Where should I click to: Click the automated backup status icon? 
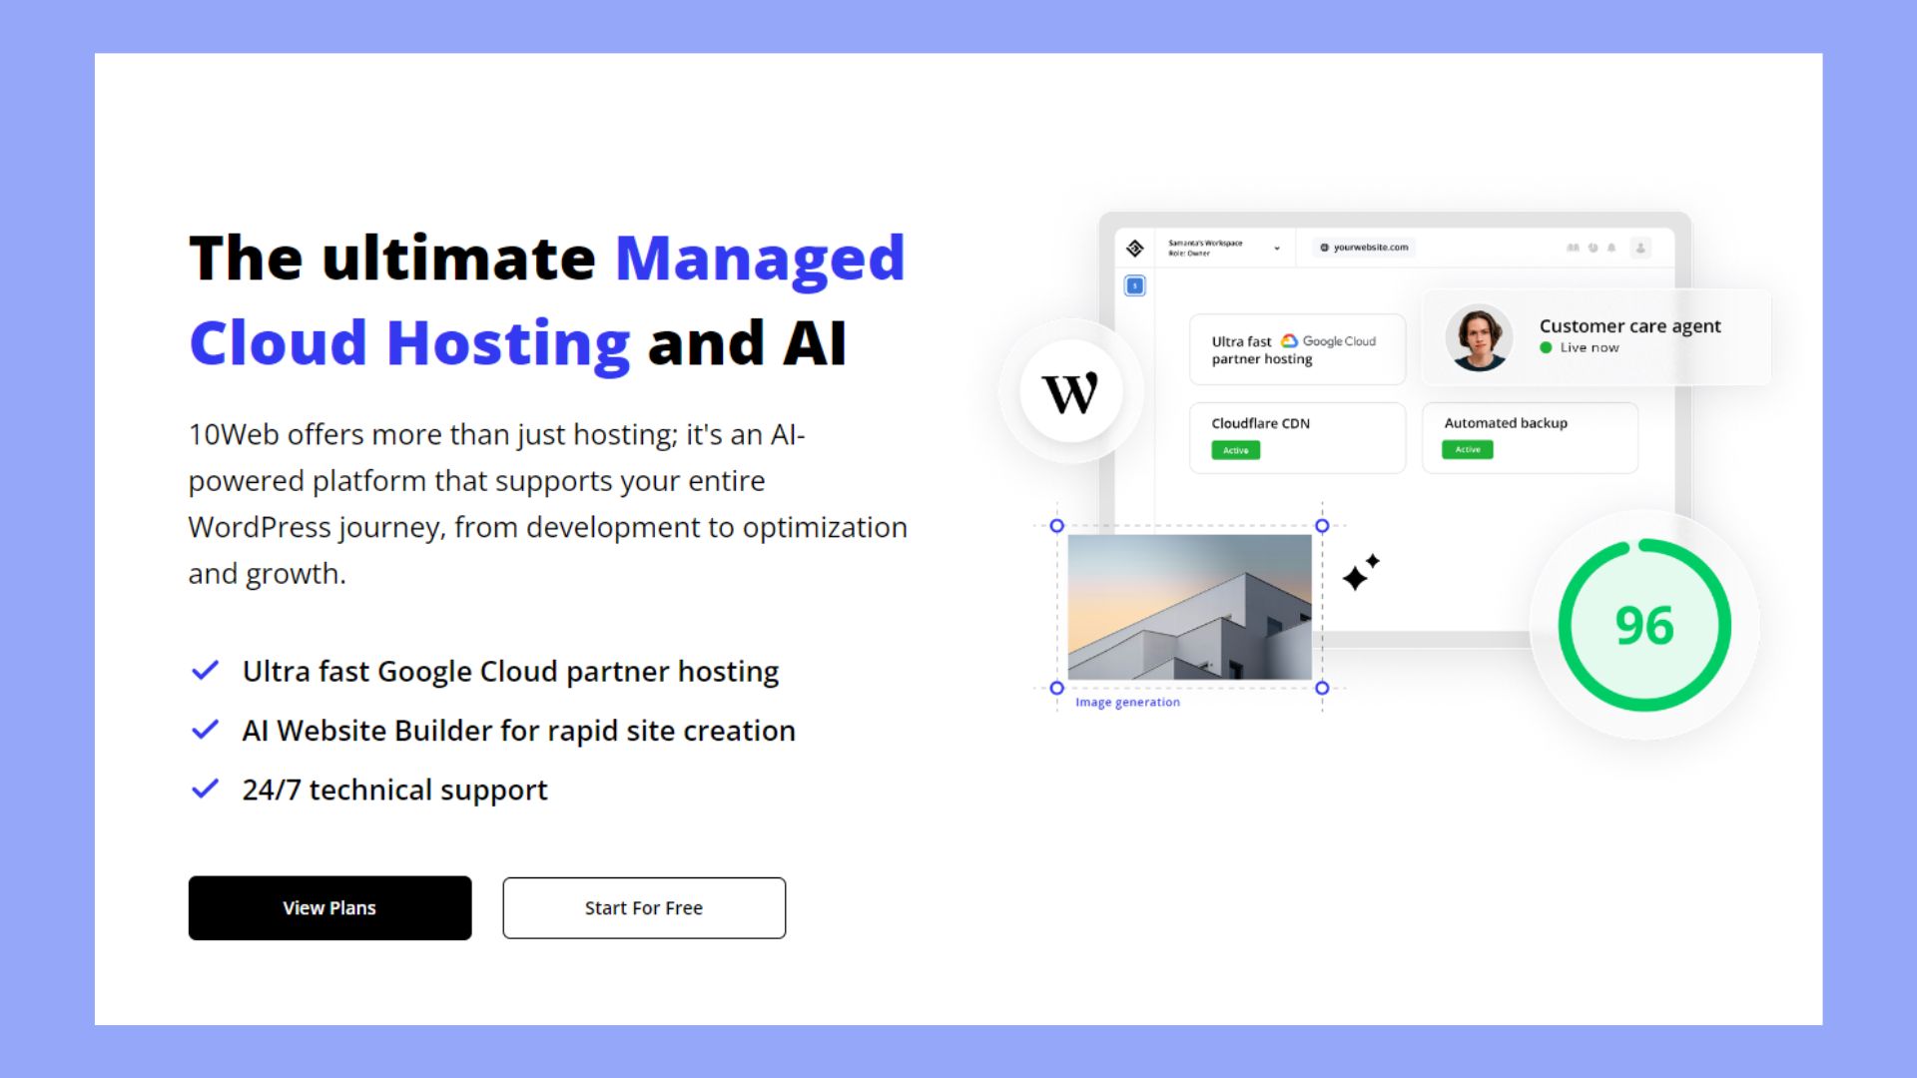click(1468, 450)
